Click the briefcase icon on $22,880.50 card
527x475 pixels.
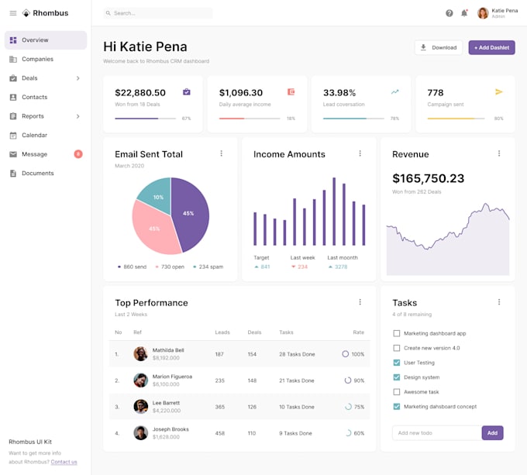click(x=187, y=91)
